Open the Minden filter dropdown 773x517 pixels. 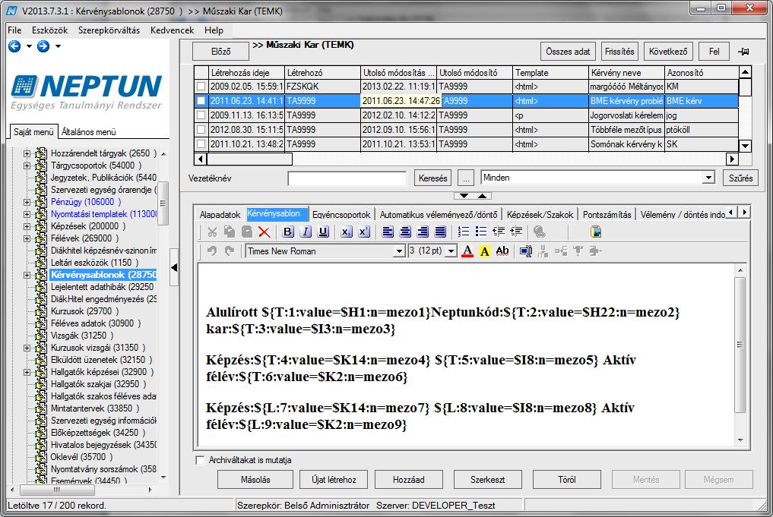[709, 178]
